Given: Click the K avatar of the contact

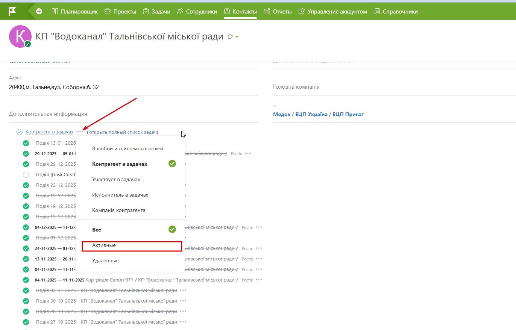Looking at the screenshot, I should click(x=20, y=36).
